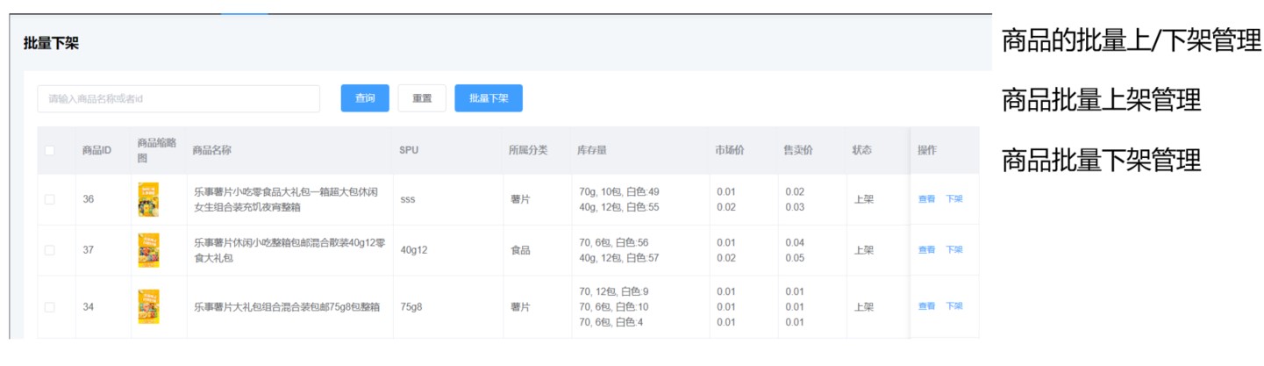
Task: Click 下架 link for product 34
Action: click(x=953, y=306)
